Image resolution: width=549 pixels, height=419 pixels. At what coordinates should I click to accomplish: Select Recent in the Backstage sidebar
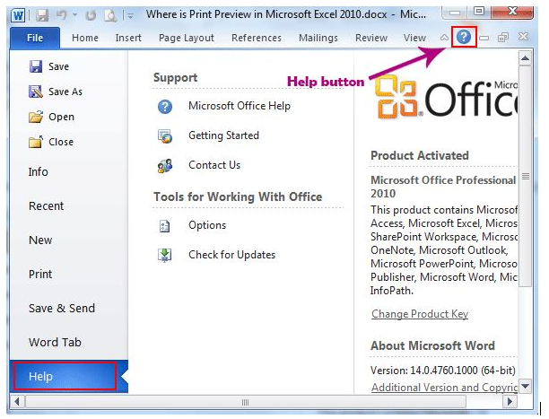pos(47,206)
